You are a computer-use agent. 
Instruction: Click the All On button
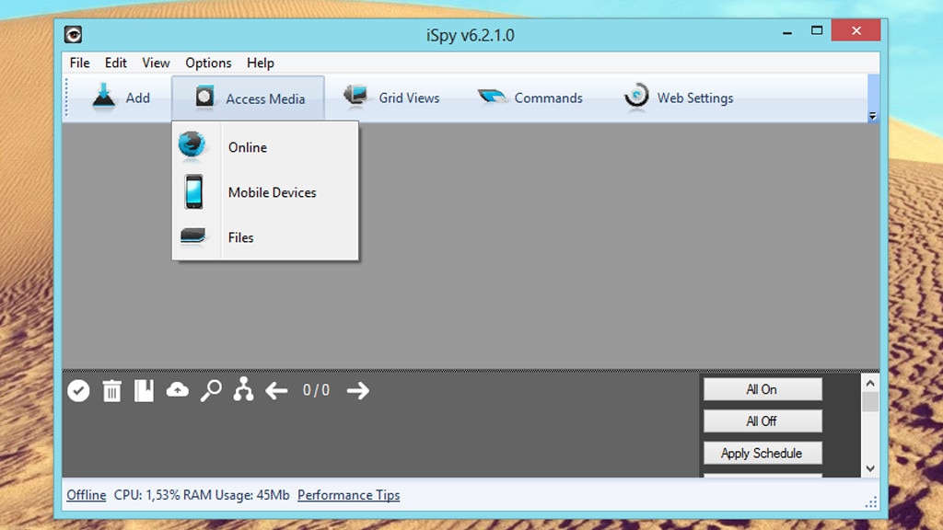762,388
